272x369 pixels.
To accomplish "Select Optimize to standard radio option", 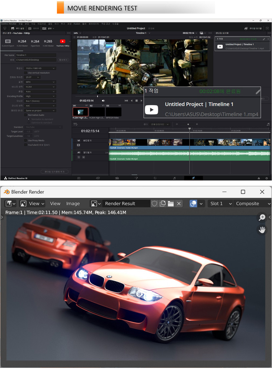I will tap(29, 123).
